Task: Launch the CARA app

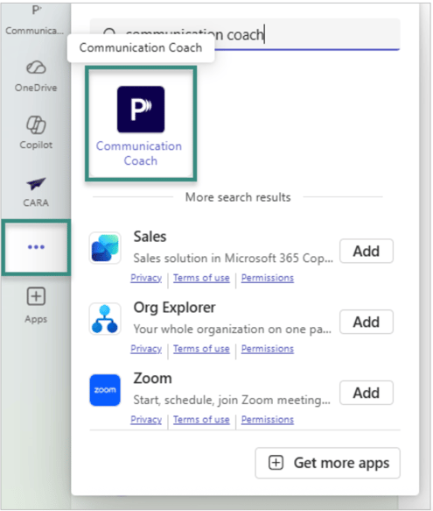Action: point(36,192)
